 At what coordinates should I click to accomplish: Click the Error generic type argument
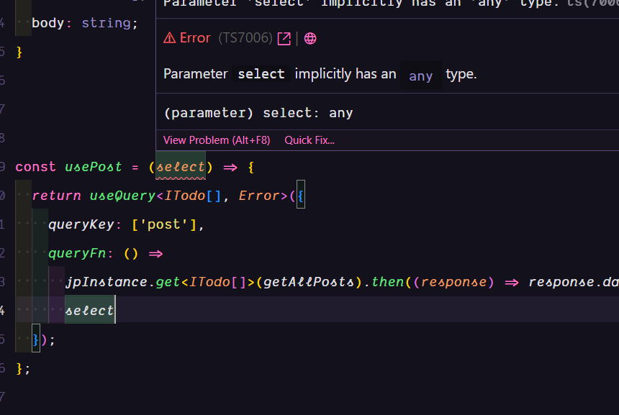point(259,196)
